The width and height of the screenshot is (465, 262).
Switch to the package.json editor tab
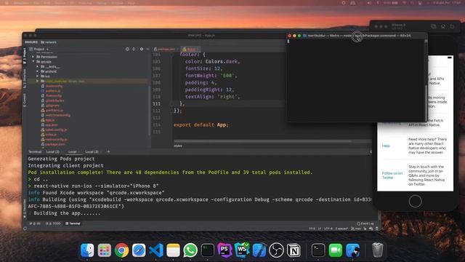[x=166, y=49]
